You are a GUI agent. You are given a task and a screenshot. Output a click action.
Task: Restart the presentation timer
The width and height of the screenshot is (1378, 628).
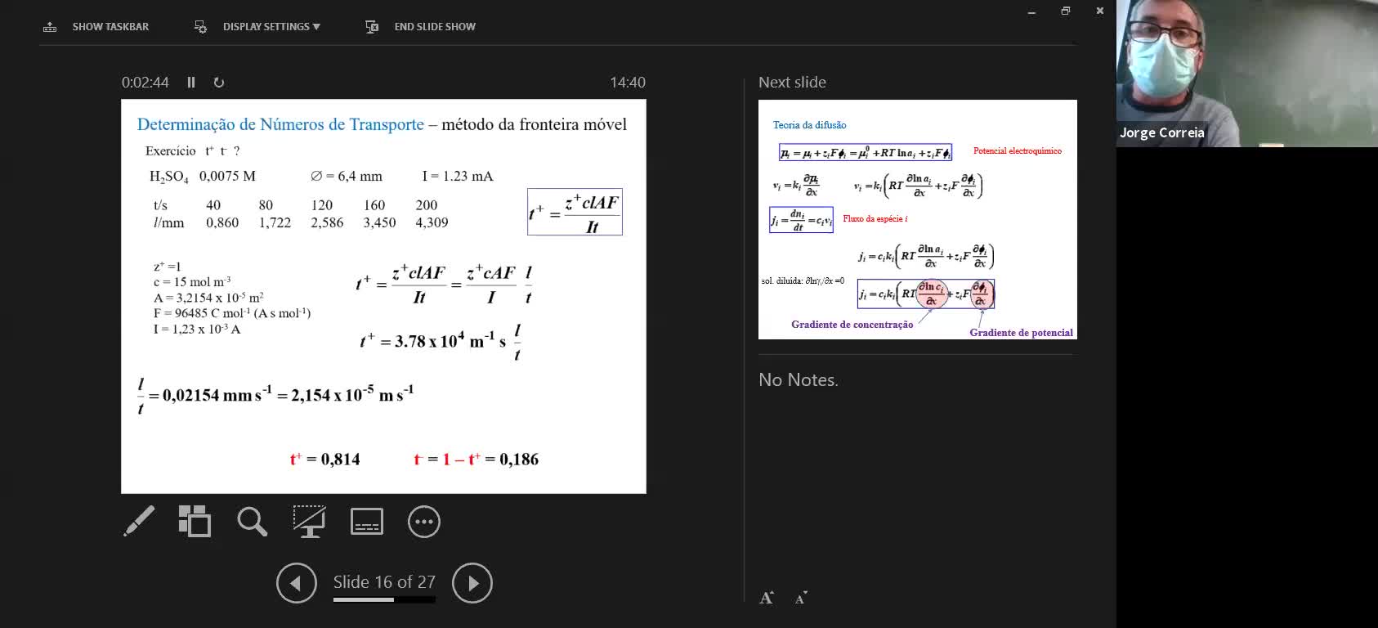tap(218, 83)
